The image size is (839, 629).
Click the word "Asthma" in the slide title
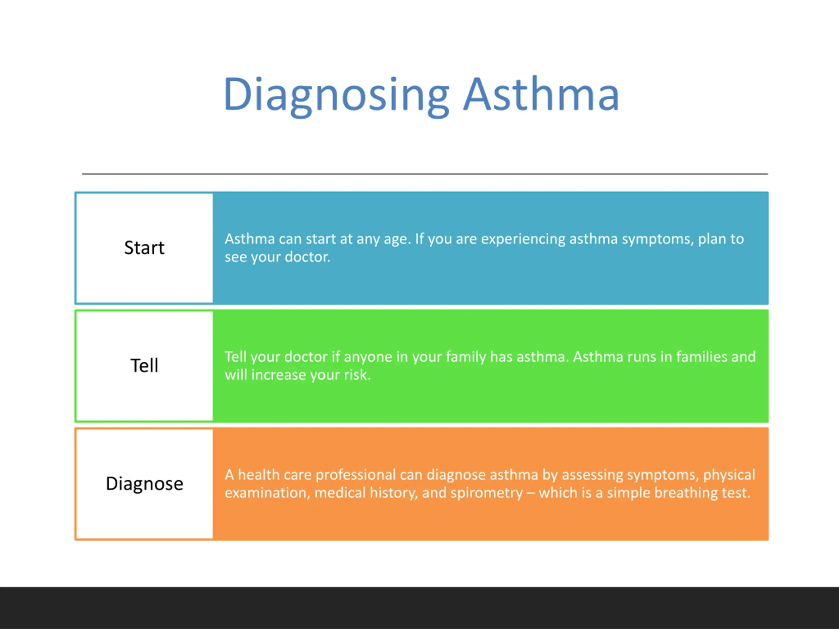tap(542, 94)
